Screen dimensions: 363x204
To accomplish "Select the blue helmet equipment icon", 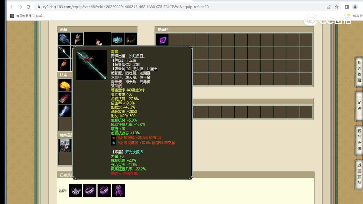I will click(64, 39).
